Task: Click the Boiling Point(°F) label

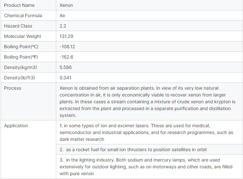Action: (x=21, y=57)
